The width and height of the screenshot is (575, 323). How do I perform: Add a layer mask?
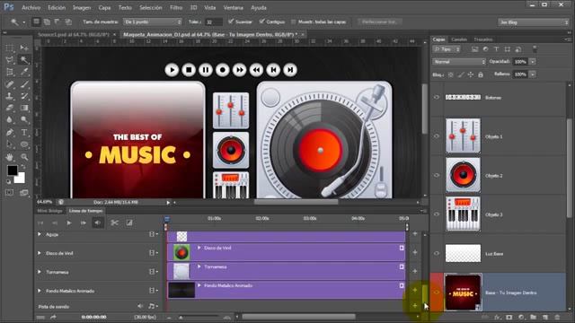(x=509, y=317)
